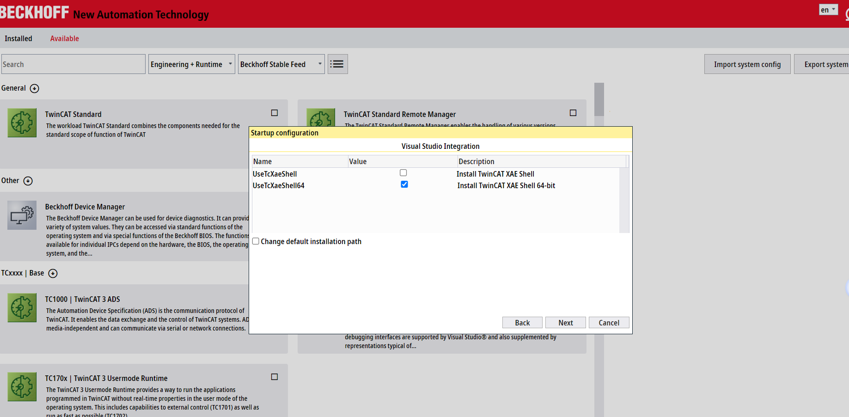Click Next in Startup configuration dialog
This screenshot has height=417, width=849.
click(566, 323)
